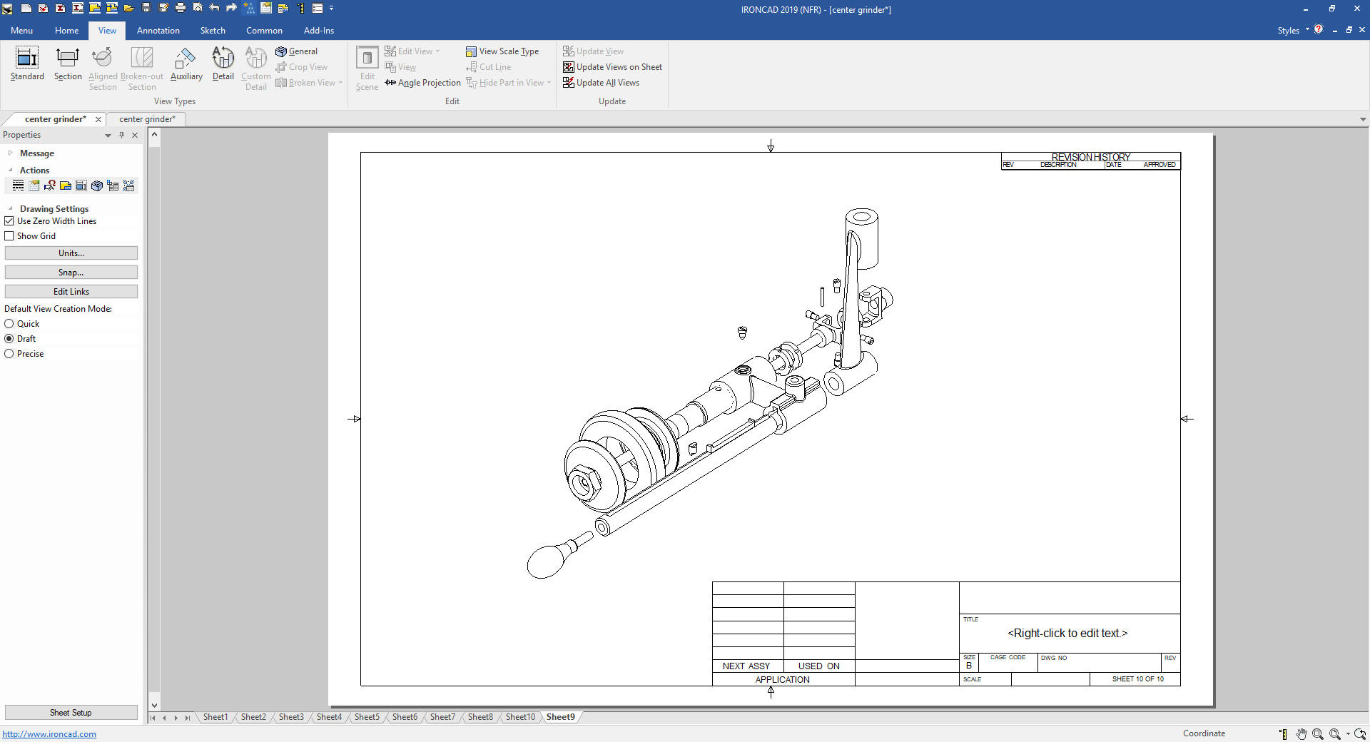Enable the Show Grid checkbox

point(9,236)
